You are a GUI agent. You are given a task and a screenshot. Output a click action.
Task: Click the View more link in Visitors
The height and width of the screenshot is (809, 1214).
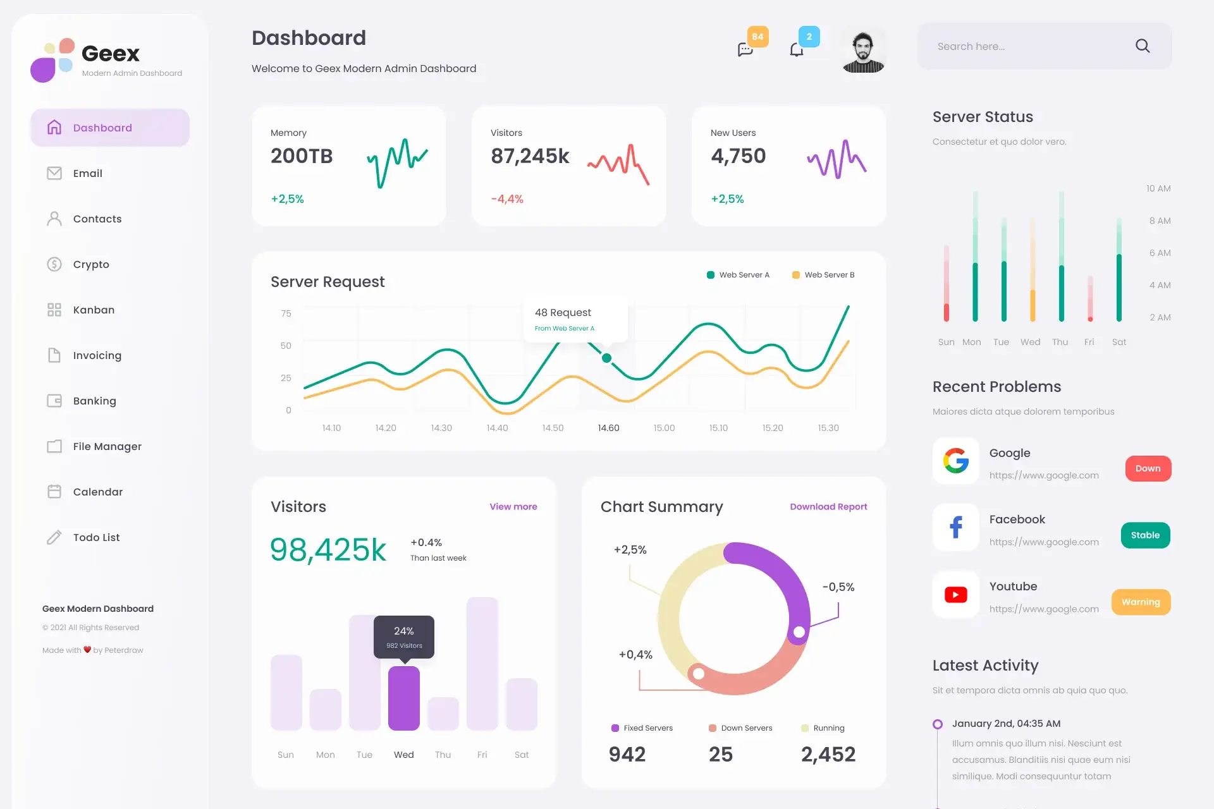click(x=513, y=507)
